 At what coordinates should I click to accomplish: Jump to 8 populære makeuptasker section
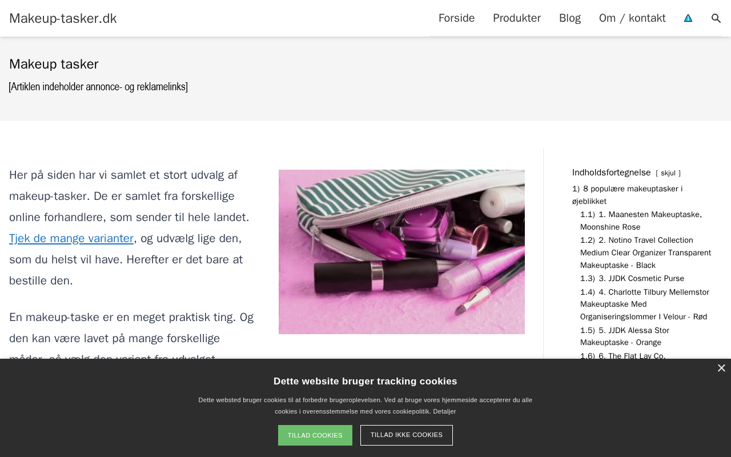(x=627, y=195)
